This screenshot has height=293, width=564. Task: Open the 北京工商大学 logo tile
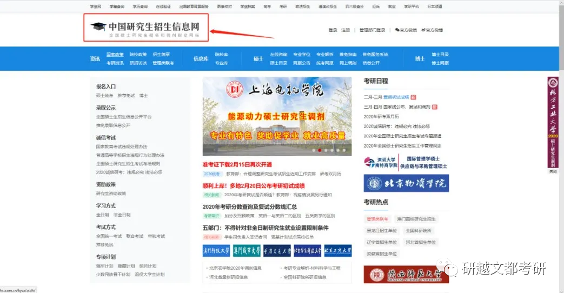pos(338,251)
